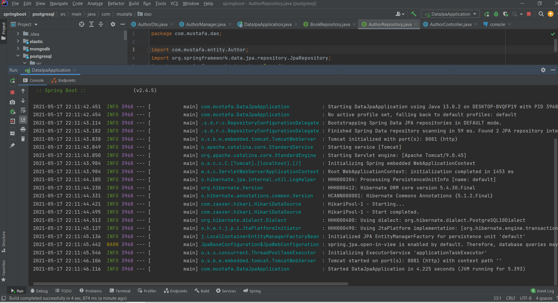Viewport: 558px width, 303px height.
Task: Take a thread dump using camera icon
Action: [12, 102]
